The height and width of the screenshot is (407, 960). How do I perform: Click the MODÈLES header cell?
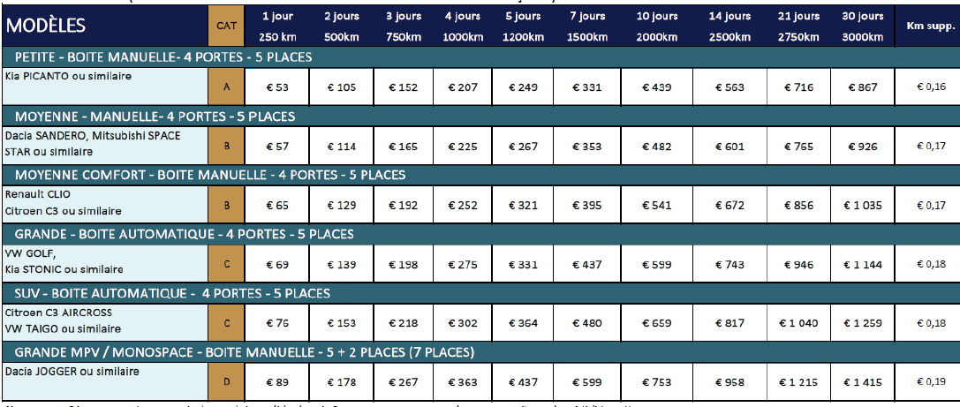click(105, 26)
